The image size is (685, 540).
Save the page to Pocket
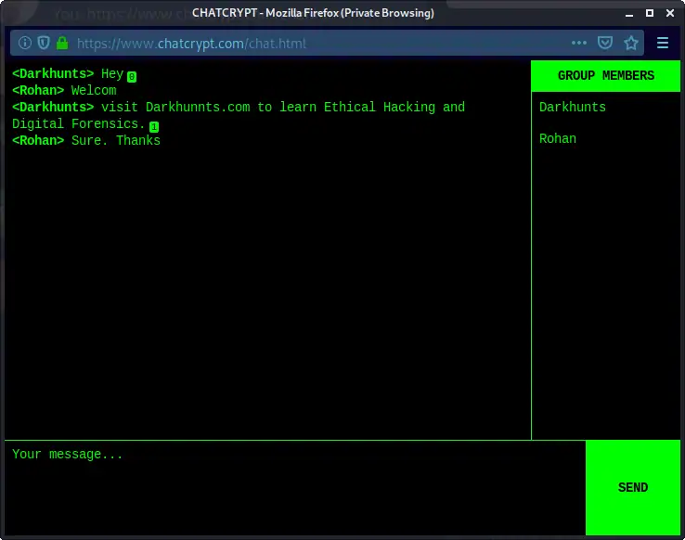point(604,43)
